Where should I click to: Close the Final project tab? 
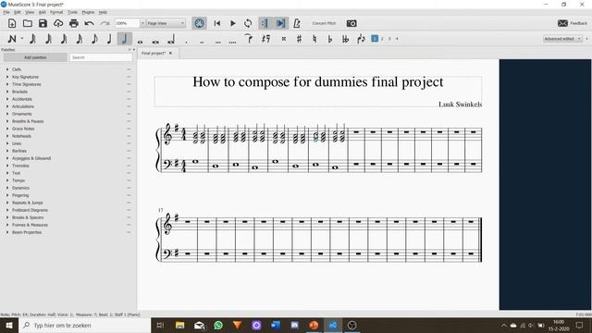click(x=170, y=54)
